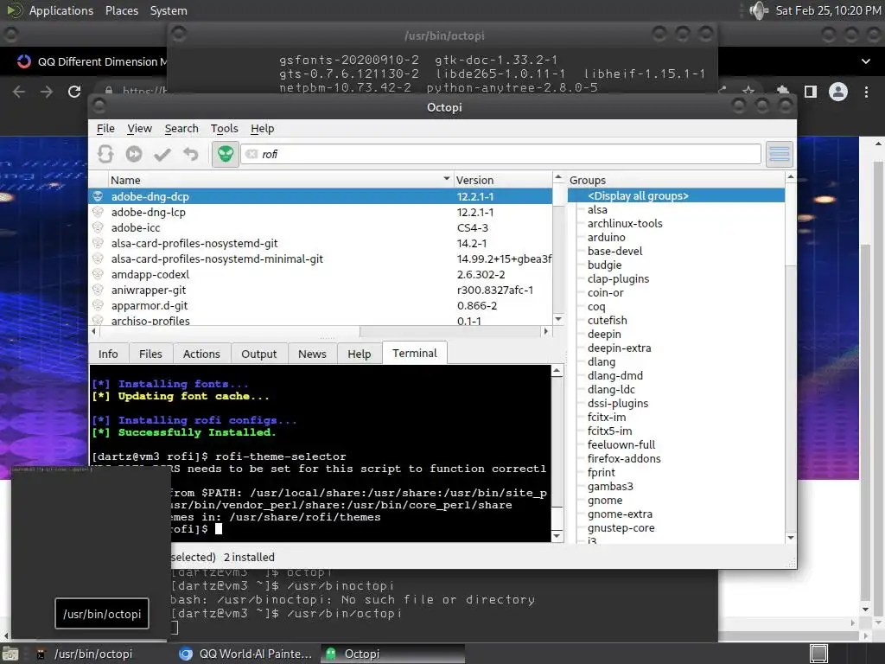Image resolution: width=885 pixels, height=664 pixels.
Task: Click the commit checkmark toolbar icon
Action: (x=162, y=154)
